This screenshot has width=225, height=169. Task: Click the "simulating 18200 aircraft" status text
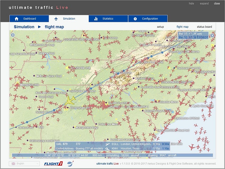[x=123, y=155]
